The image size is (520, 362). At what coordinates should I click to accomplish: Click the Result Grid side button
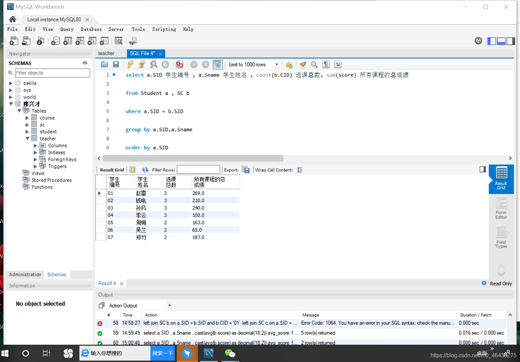(501, 179)
